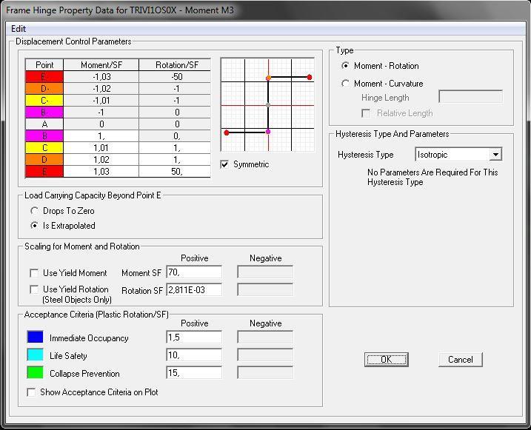Select the Moment/SF cell with -1,01
The width and height of the screenshot is (531, 430).
101,101
